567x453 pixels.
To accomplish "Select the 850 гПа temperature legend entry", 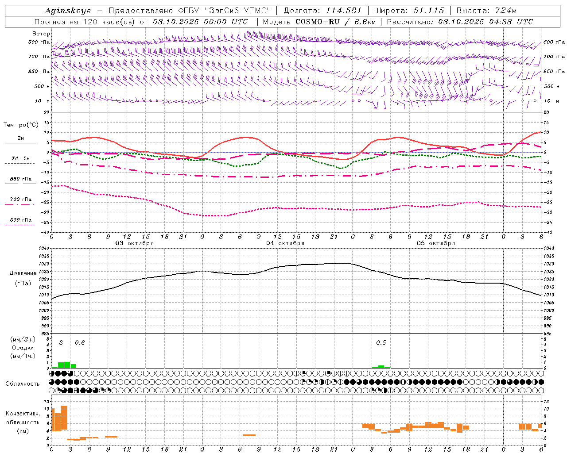I will pyautogui.click(x=21, y=179).
